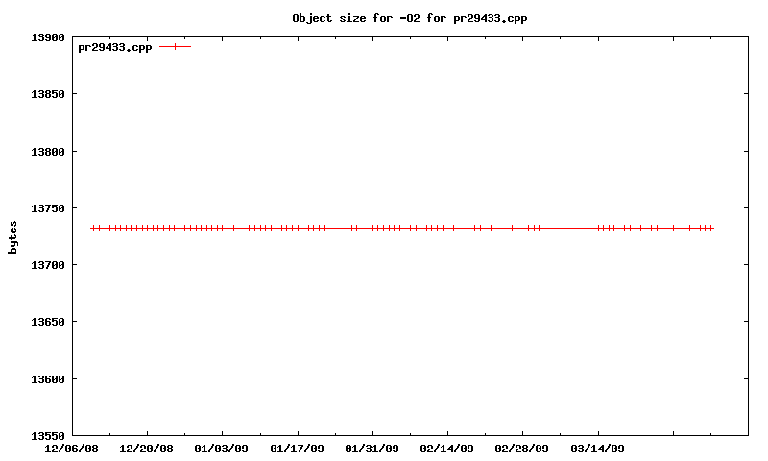
Task: Click the 13750 y-axis tick label
Action: 47,208
